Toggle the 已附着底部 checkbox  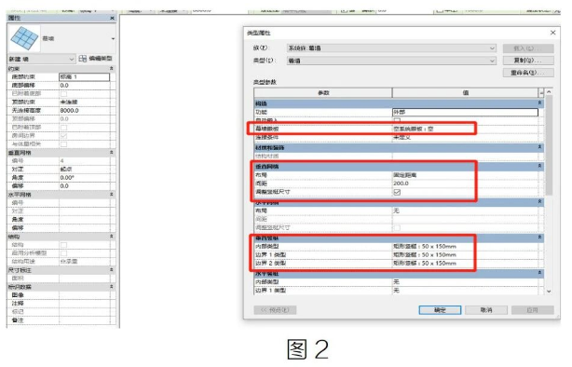(x=64, y=94)
